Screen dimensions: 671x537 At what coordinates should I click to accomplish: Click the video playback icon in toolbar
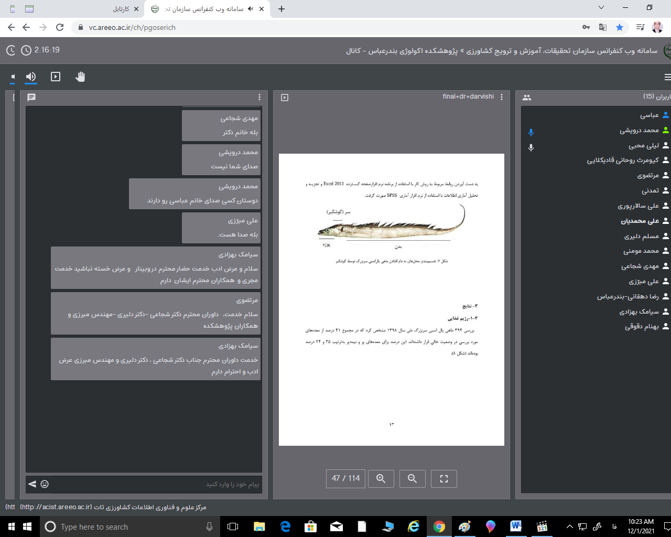(x=56, y=77)
